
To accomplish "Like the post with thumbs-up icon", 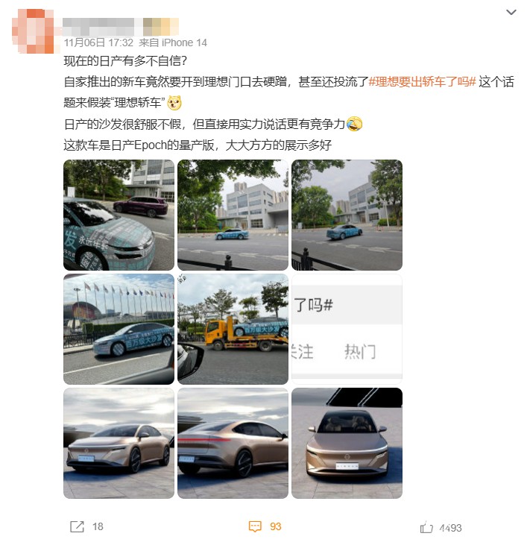I will click(x=426, y=527).
